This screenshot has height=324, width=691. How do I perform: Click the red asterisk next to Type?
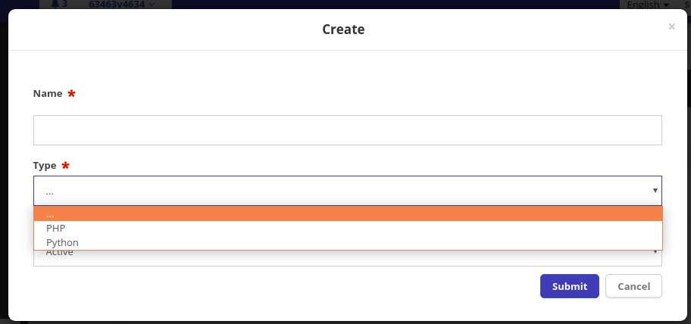(x=65, y=165)
